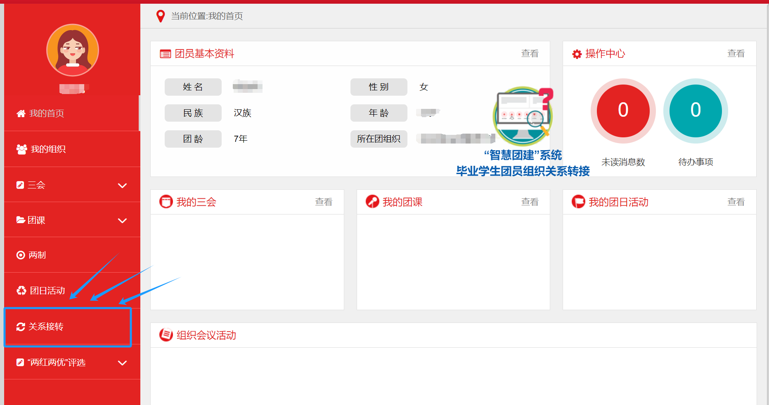Image resolution: width=769 pixels, height=405 pixels.
Task: Expand the "两红两优"评选 submenu chevron
Action: point(122,363)
